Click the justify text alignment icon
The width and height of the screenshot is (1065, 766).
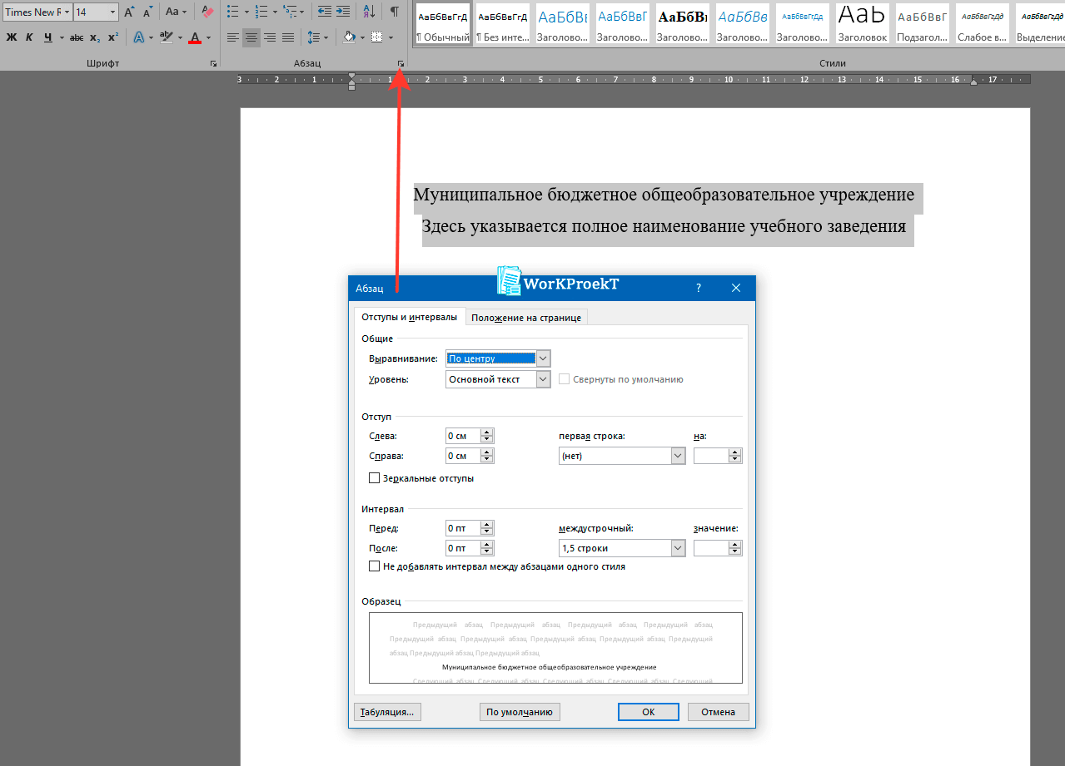(x=287, y=37)
